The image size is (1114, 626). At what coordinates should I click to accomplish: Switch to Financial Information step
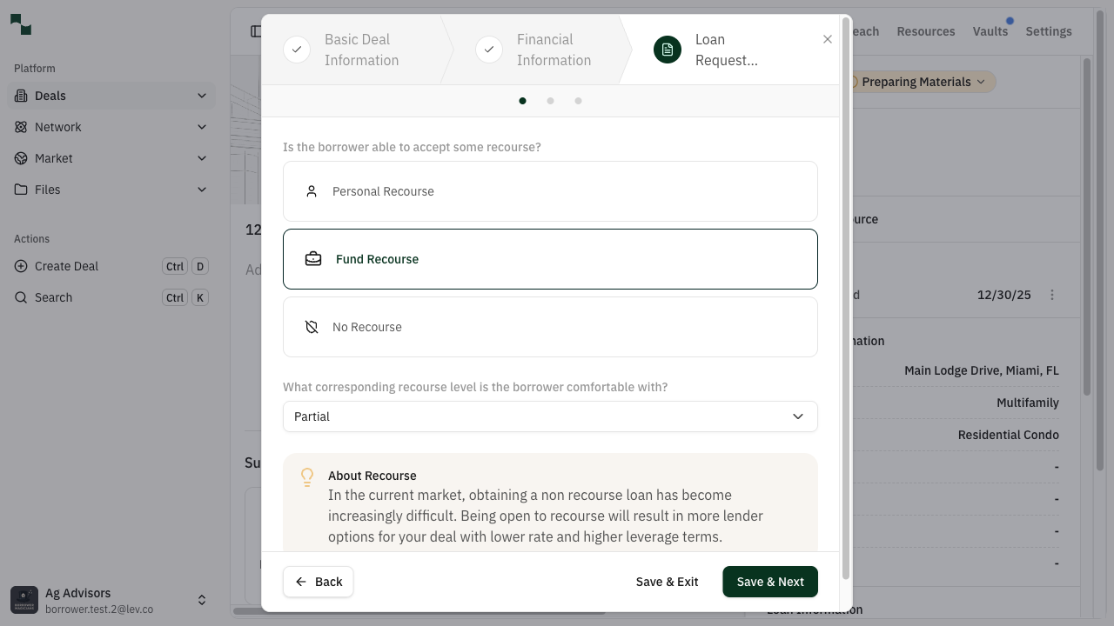click(x=547, y=50)
